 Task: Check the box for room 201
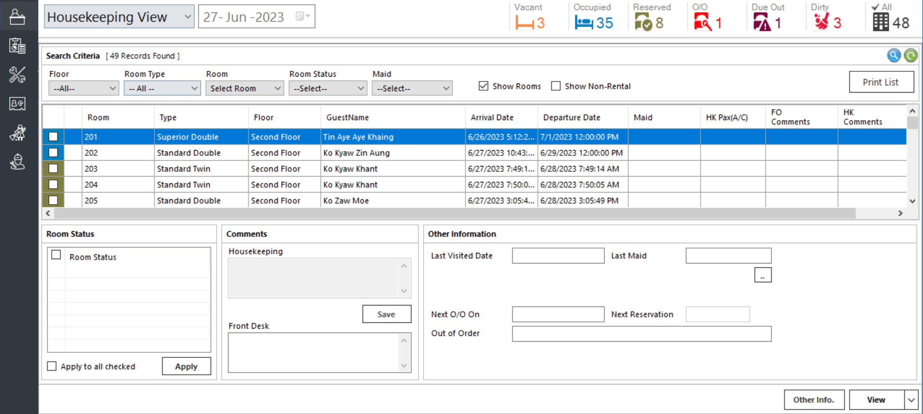coord(53,137)
